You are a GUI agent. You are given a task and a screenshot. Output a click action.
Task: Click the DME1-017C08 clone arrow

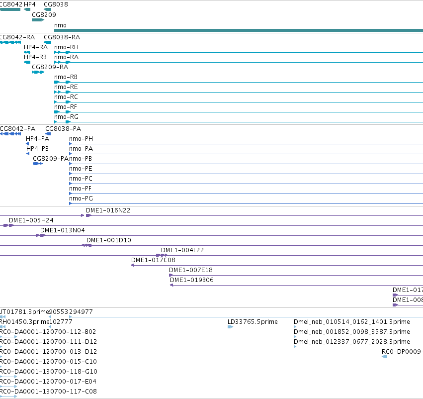132,265
